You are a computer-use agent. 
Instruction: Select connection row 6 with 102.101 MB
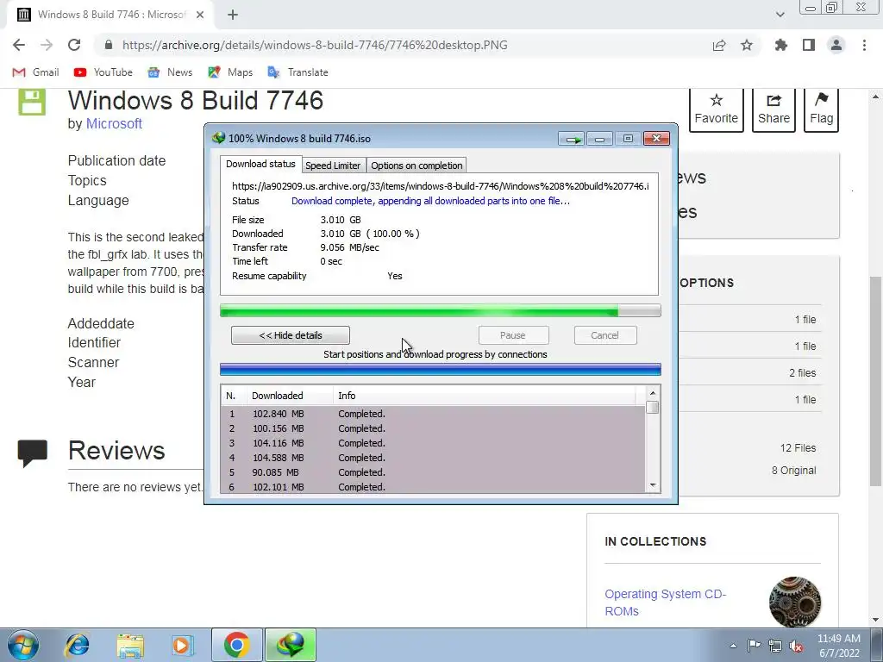click(x=433, y=487)
